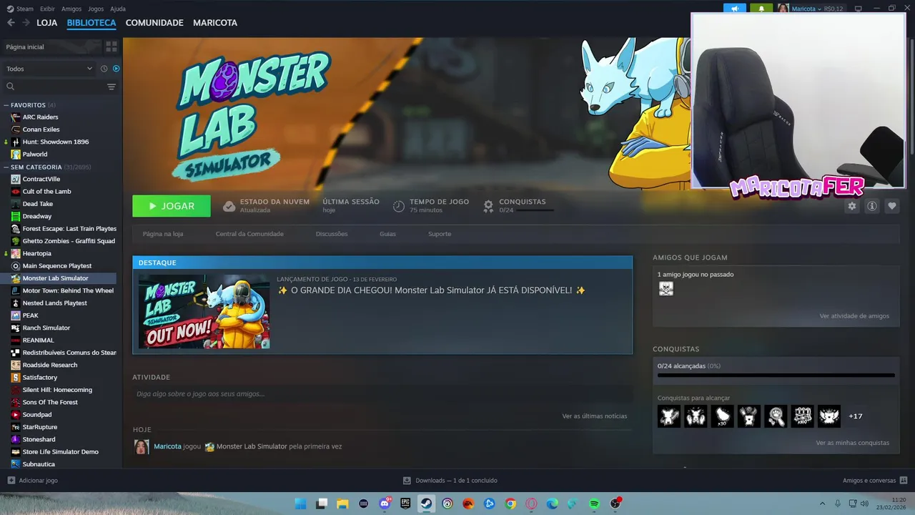The width and height of the screenshot is (915, 515).
Task: Open game info icon
Action: pyautogui.click(x=872, y=206)
